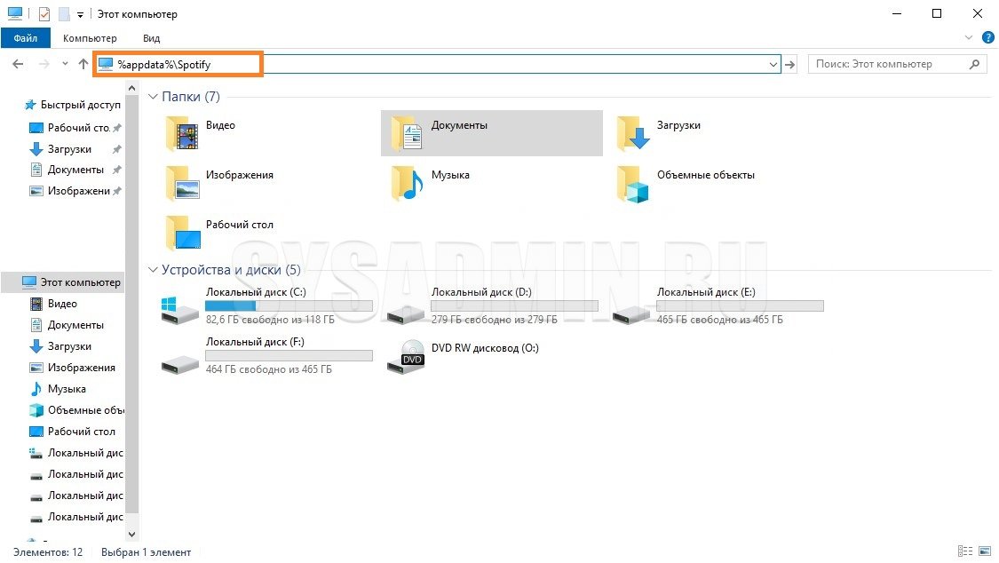Viewport: 999px width, 563px height.
Task: Collapse the Папки (7) group
Action: click(153, 97)
